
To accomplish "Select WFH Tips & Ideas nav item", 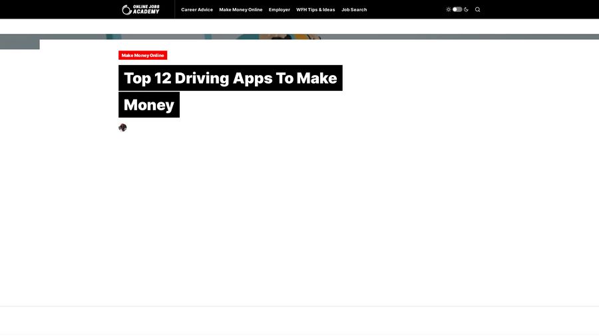I will (x=315, y=10).
